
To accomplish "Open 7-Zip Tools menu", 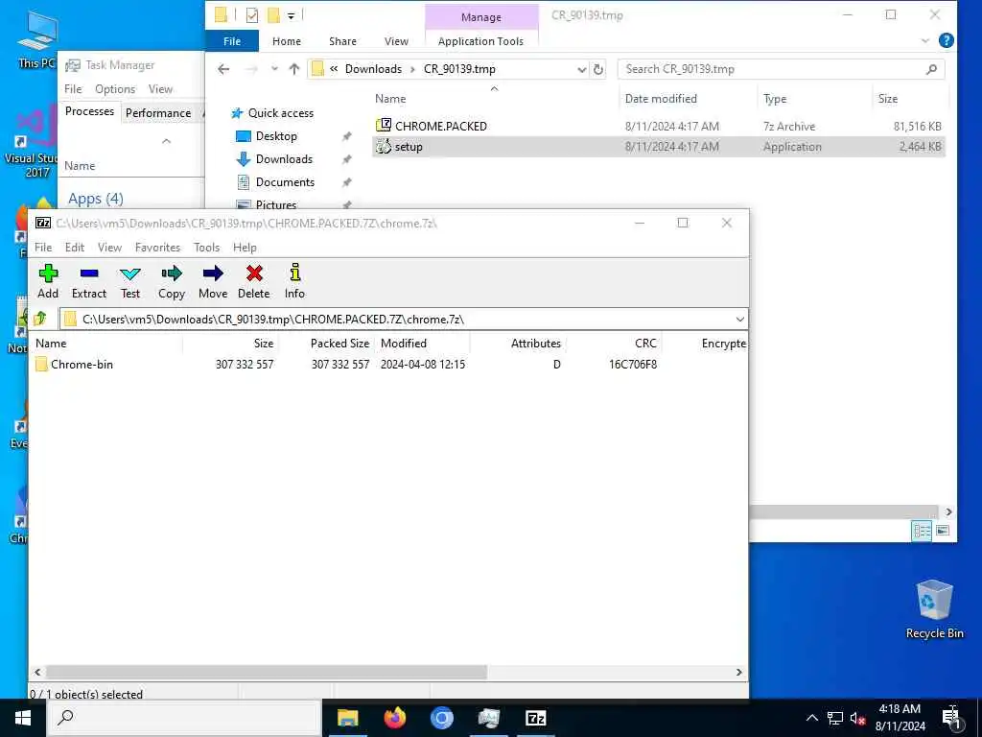I will coord(207,248).
